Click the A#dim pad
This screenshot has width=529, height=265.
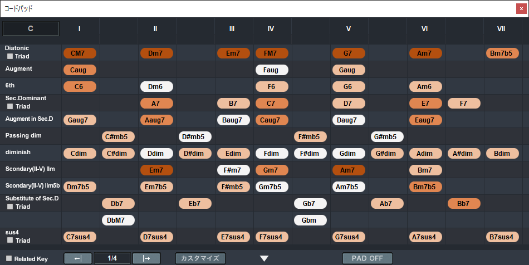pyautogui.click(x=464, y=154)
